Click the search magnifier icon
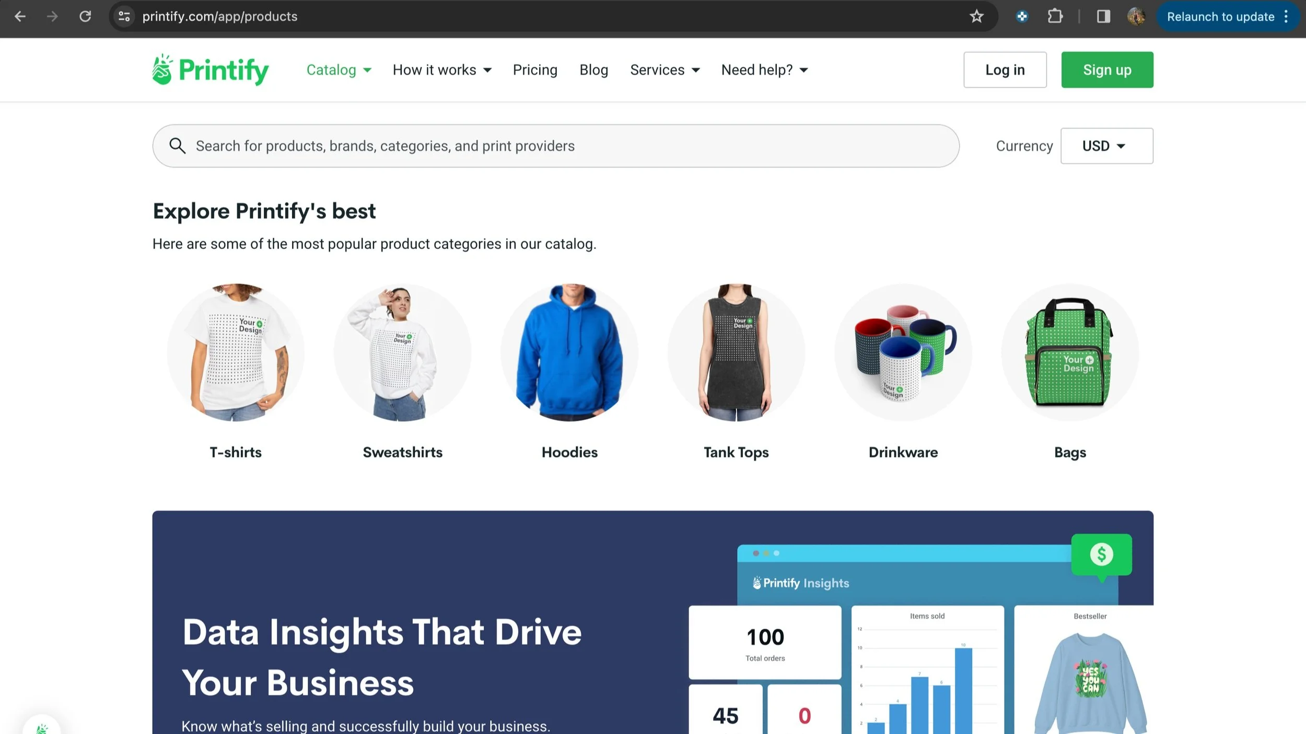This screenshot has height=734, width=1306. point(178,146)
